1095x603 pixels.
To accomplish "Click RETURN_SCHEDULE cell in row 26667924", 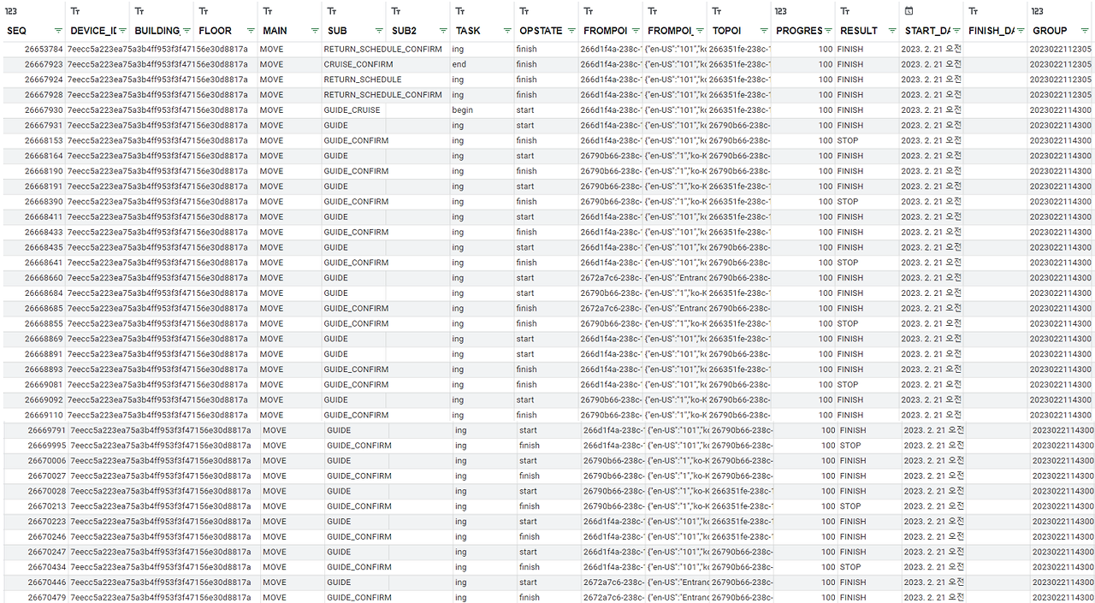I will point(363,80).
